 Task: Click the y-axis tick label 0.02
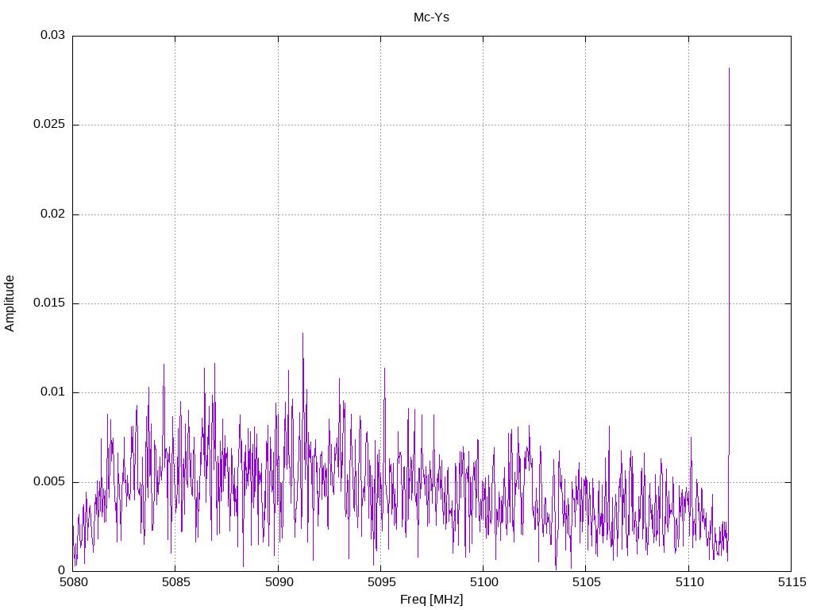(x=53, y=214)
